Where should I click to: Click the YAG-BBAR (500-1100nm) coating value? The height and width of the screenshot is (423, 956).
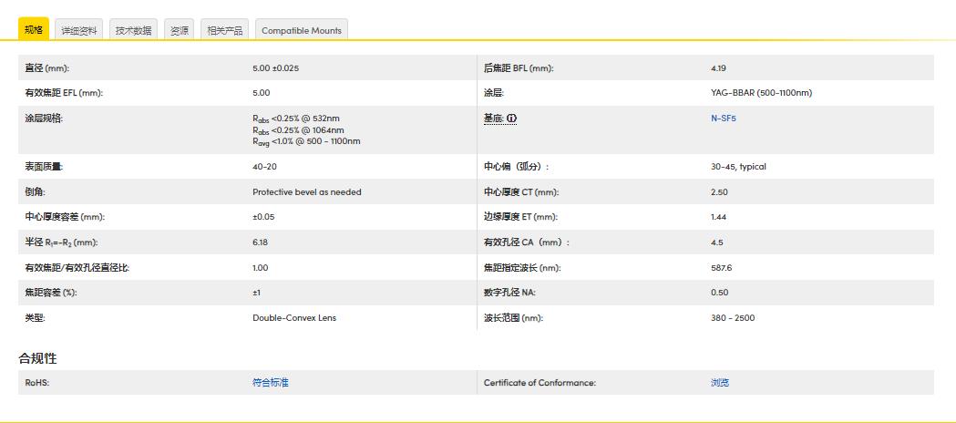point(760,93)
